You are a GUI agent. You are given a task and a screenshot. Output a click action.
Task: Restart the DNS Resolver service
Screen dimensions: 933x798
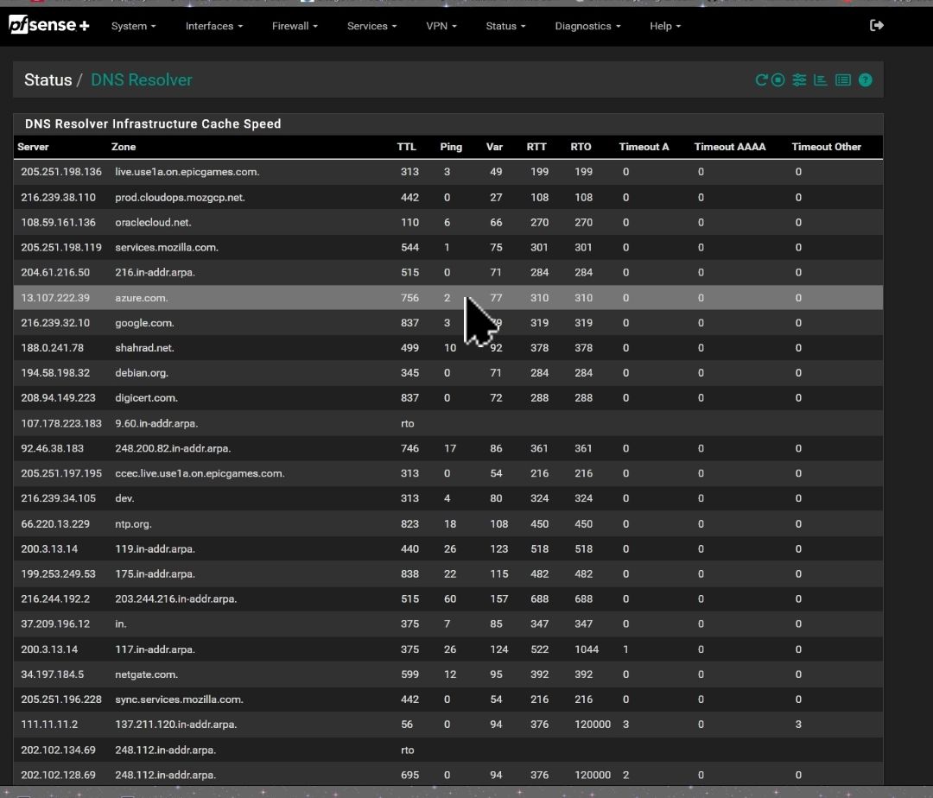[761, 80]
